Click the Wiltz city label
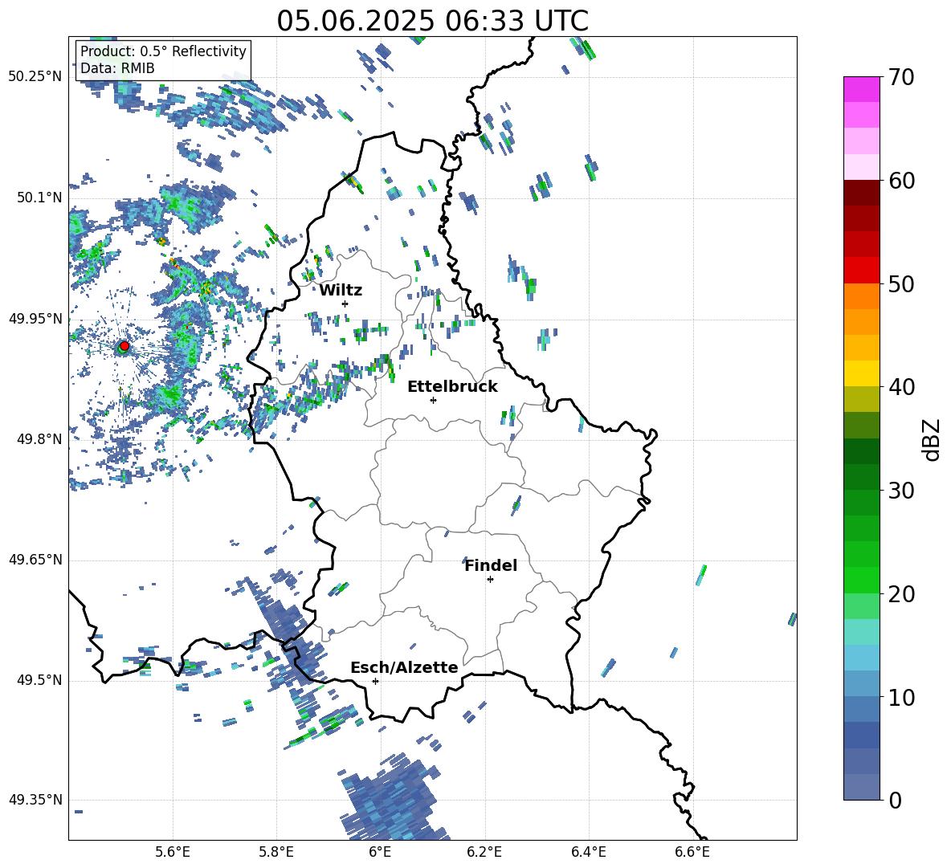The width and height of the screenshot is (951, 868). click(x=341, y=291)
